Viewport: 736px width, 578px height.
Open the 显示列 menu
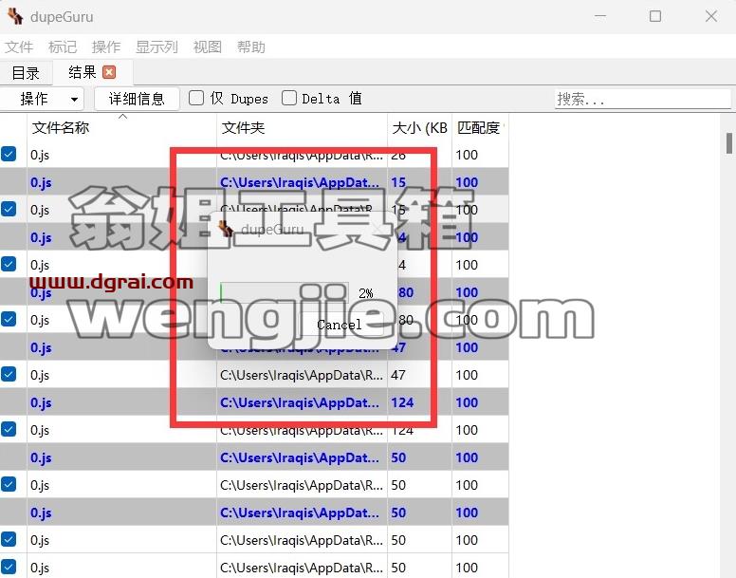point(156,47)
